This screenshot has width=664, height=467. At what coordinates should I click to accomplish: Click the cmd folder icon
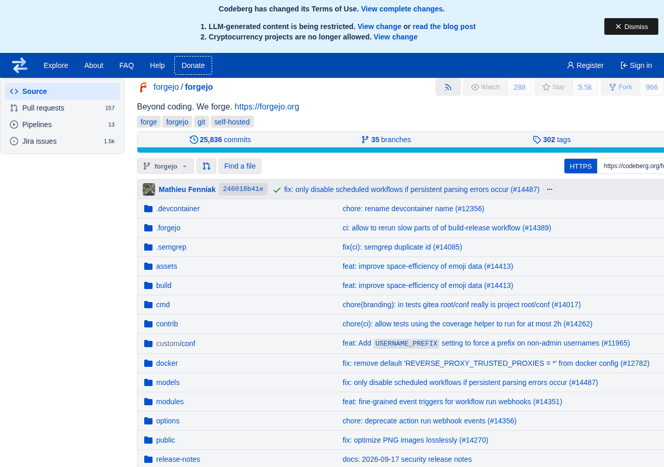pos(148,305)
